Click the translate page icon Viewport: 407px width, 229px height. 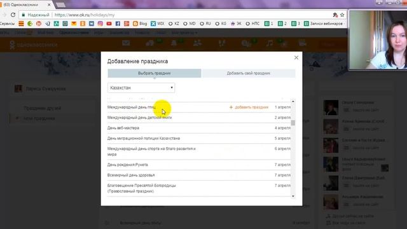335,15
